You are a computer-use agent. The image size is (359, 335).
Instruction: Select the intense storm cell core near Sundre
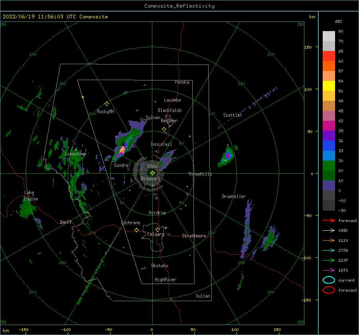tap(122, 150)
